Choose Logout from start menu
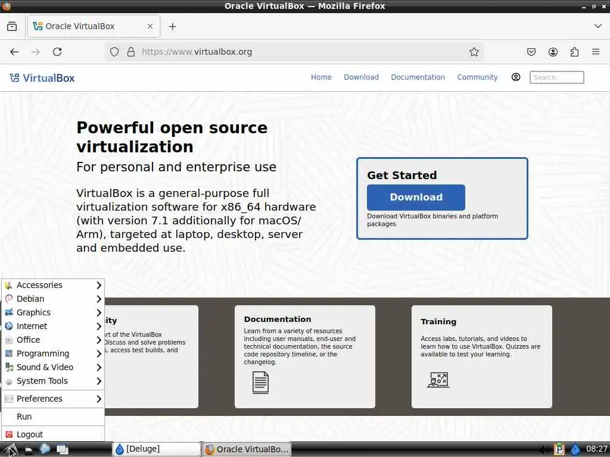This screenshot has height=457, width=610. pyautogui.click(x=53, y=434)
